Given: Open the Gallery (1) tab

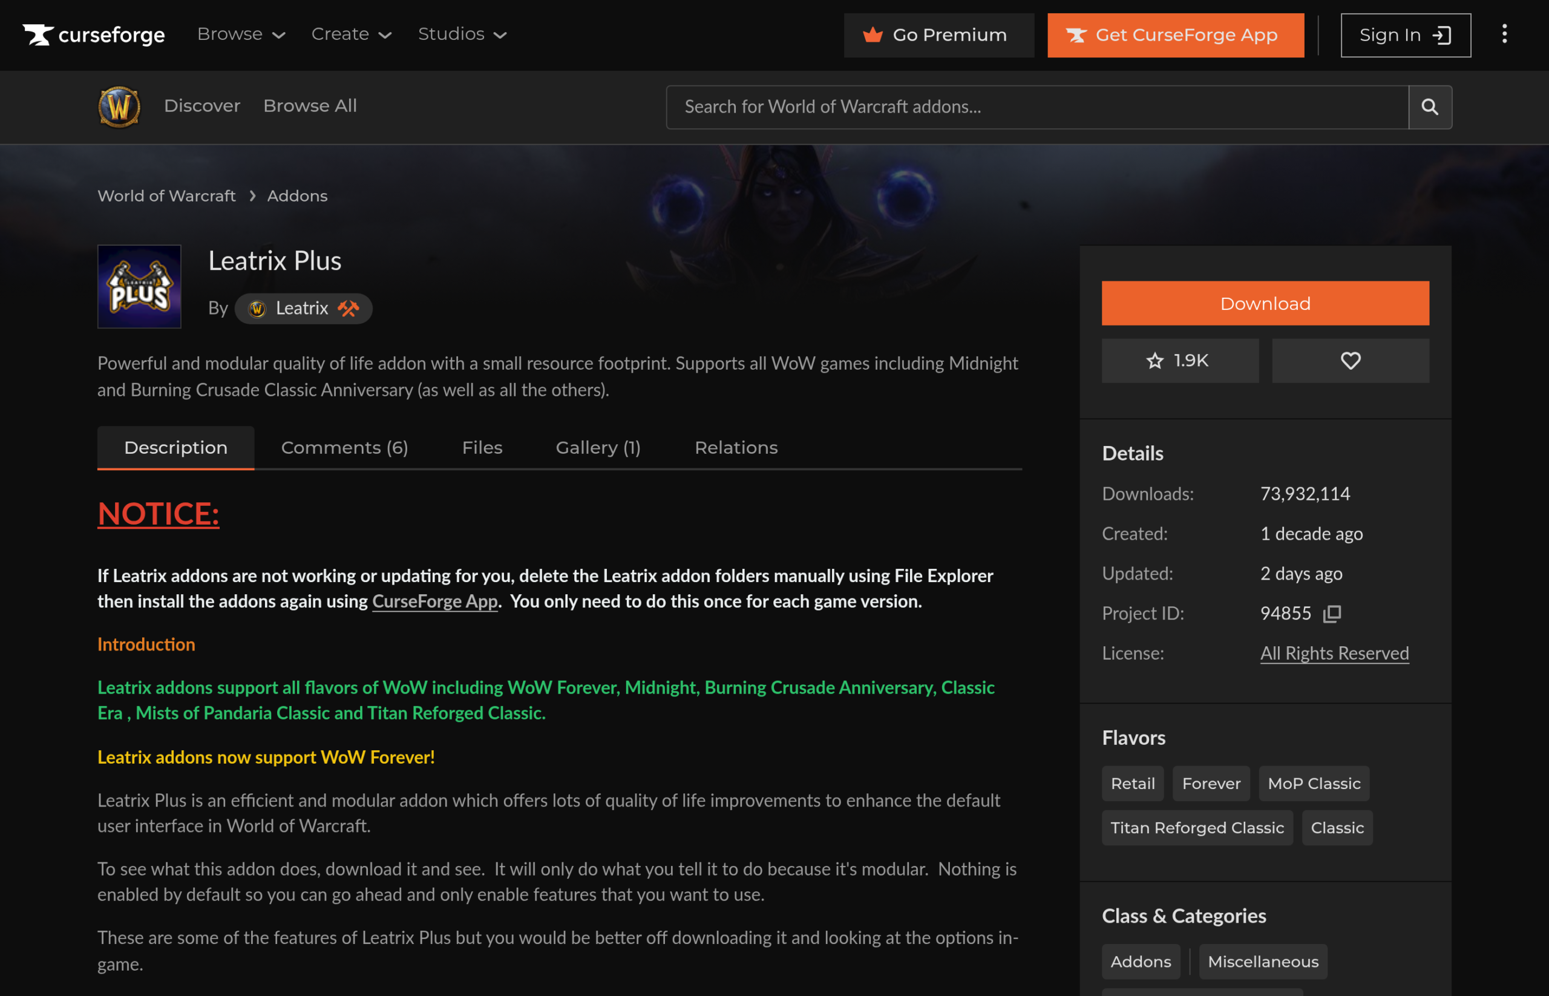Looking at the screenshot, I should click(598, 448).
